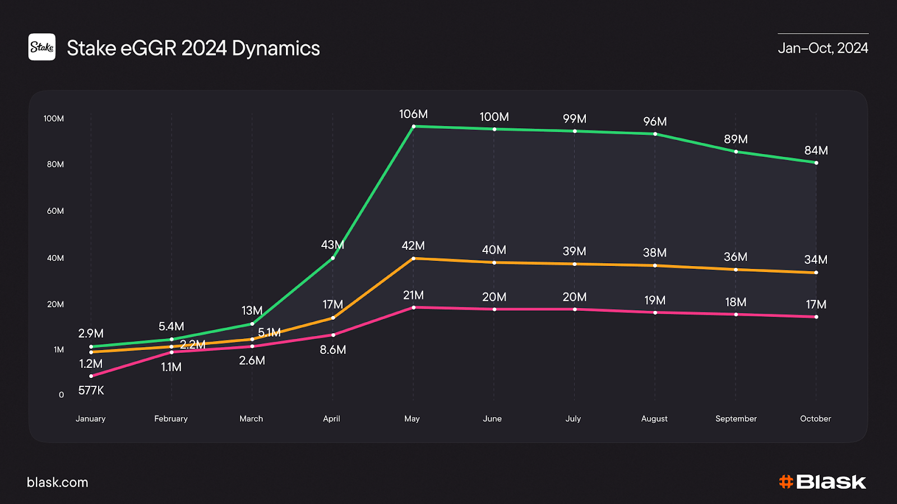Click the green 43M point in April
Image resolution: width=897 pixels, height=504 pixels.
[333, 258]
